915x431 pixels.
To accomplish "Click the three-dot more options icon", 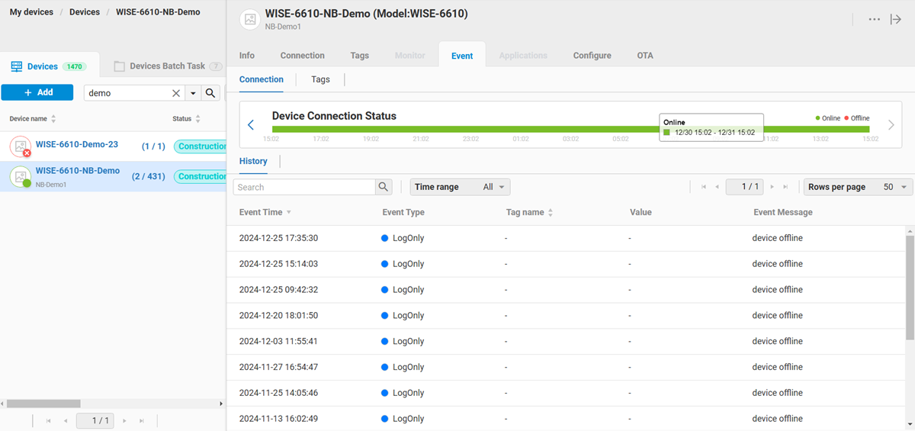I will click(x=875, y=19).
